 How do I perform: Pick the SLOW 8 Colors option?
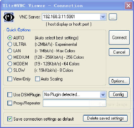point(10,70)
